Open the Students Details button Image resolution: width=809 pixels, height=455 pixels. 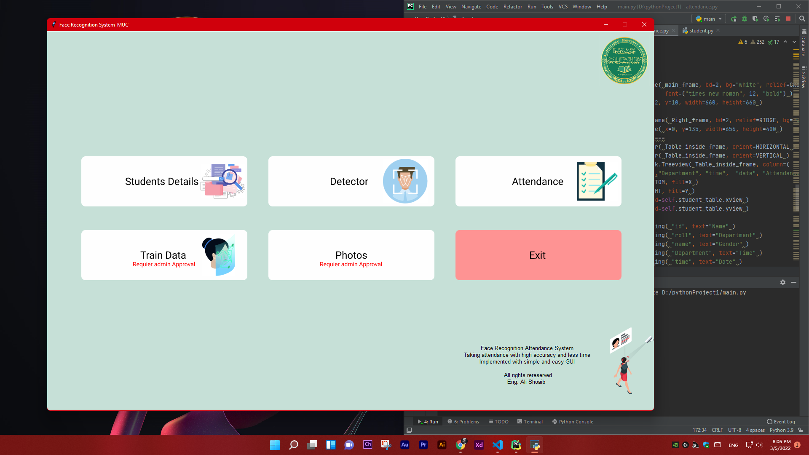164,182
